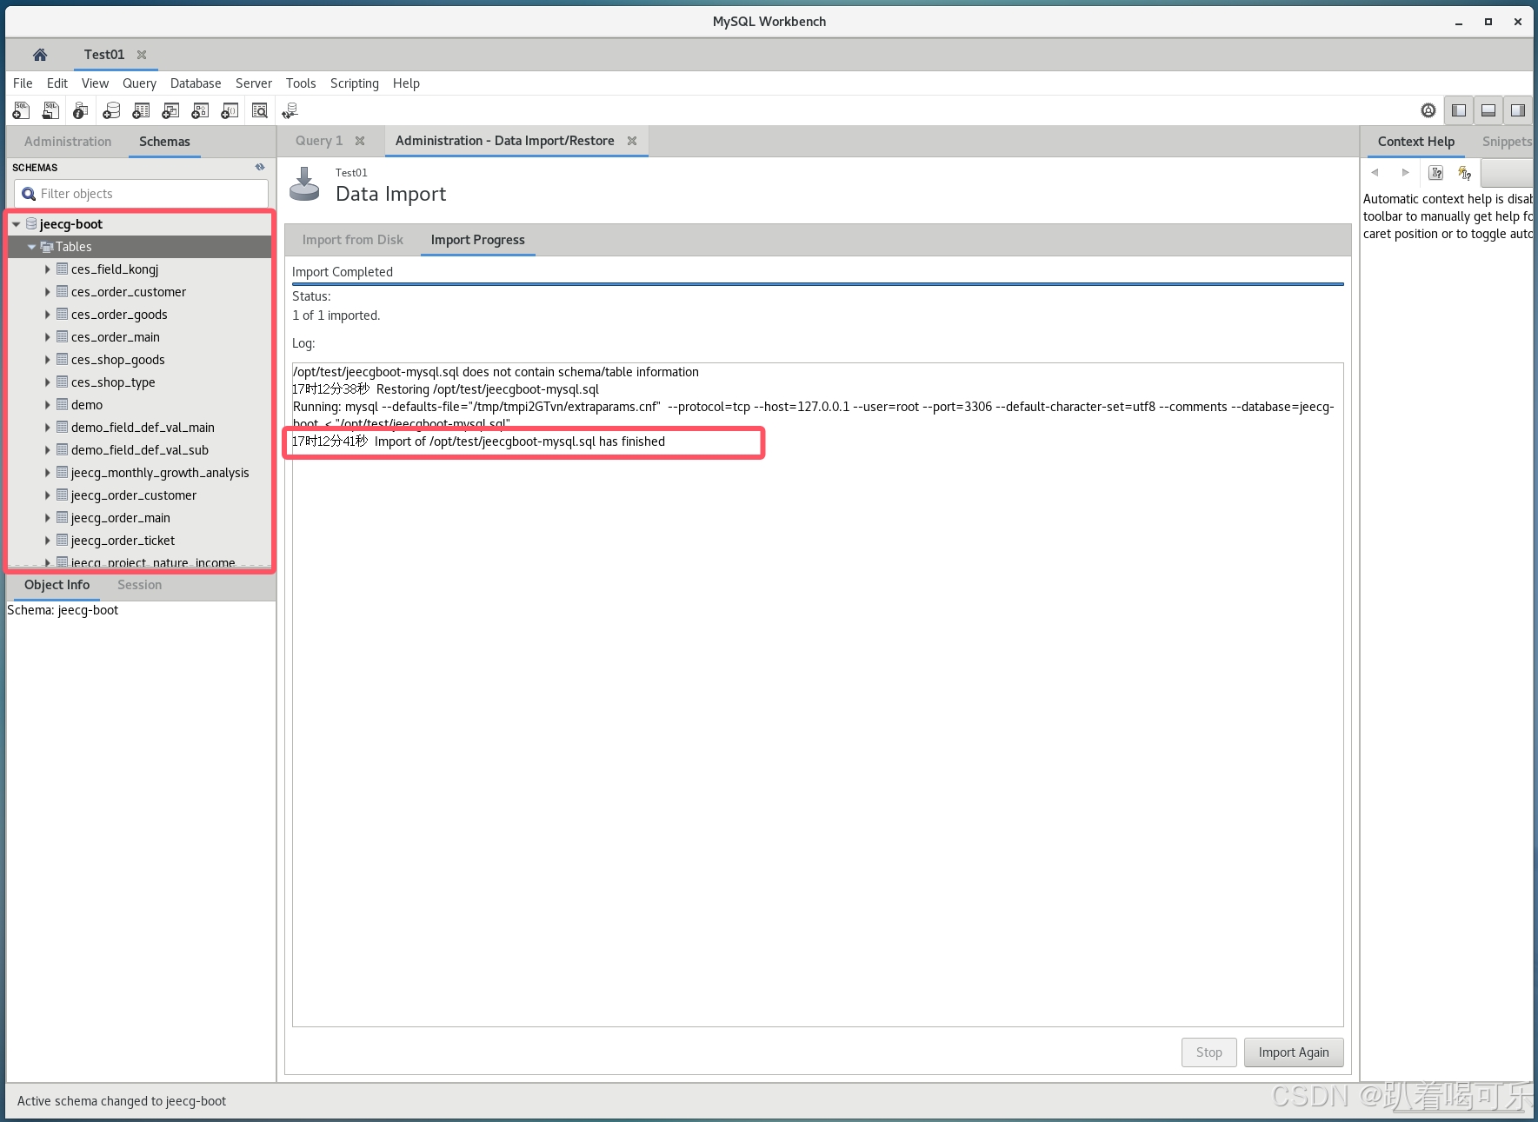This screenshot has width=1538, height=1122.
Task: Switch to Import from Disk tab
Action: pyautogui.click(x=353, y=240)
